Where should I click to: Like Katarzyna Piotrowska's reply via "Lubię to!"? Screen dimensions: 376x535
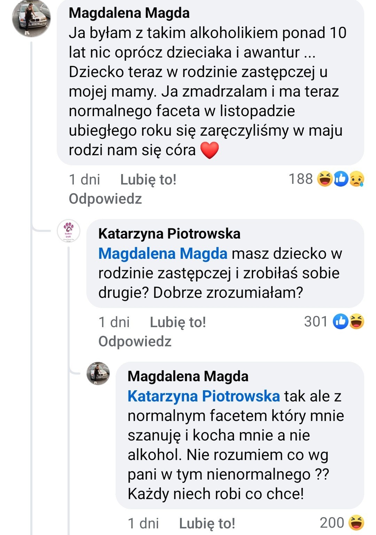(178, 322)
